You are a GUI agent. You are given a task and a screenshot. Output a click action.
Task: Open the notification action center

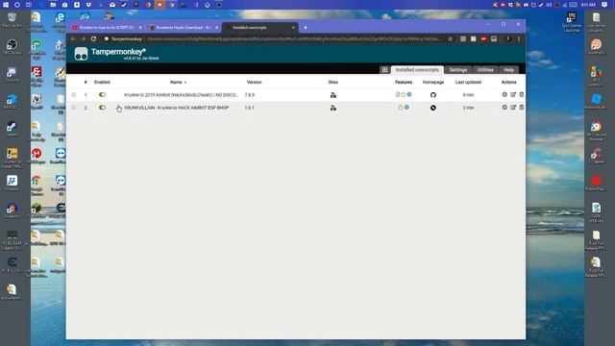604,5
